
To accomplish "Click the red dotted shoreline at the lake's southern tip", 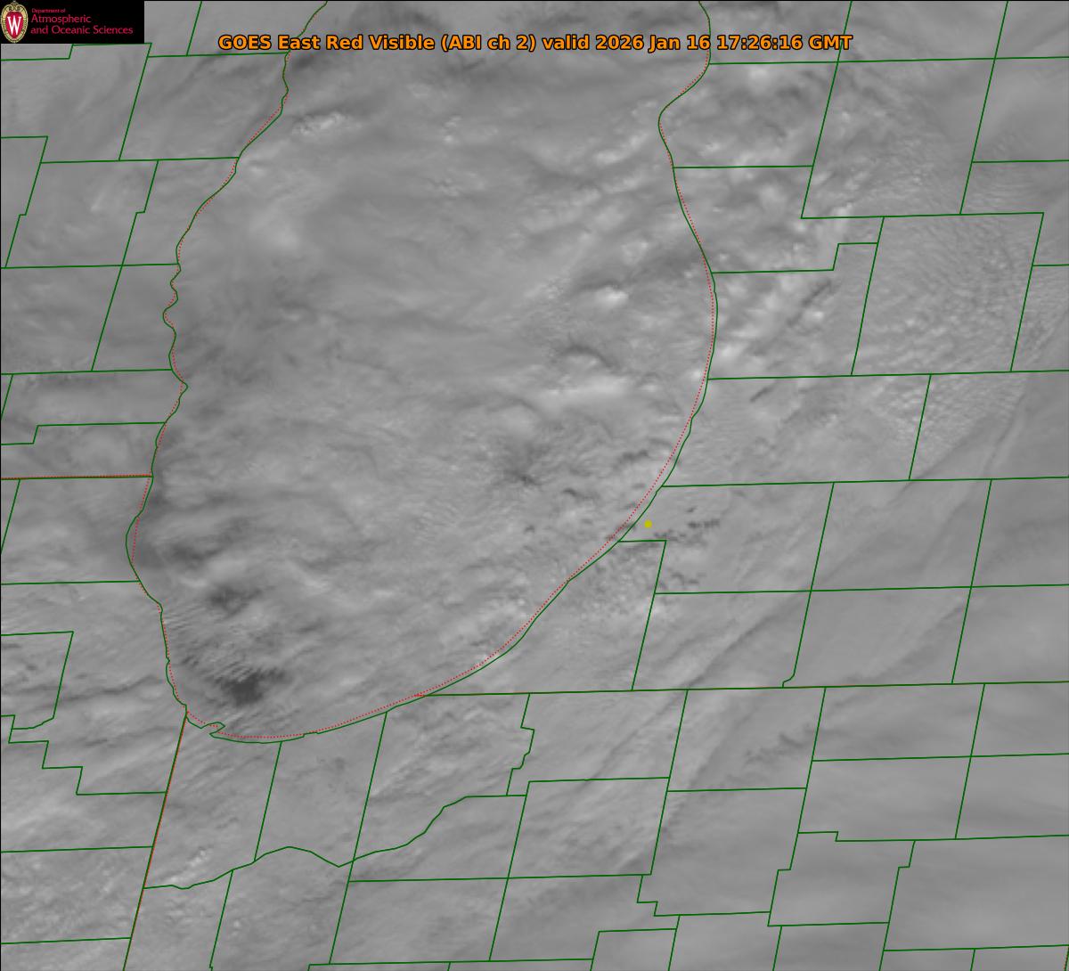I will coord(267,738).
